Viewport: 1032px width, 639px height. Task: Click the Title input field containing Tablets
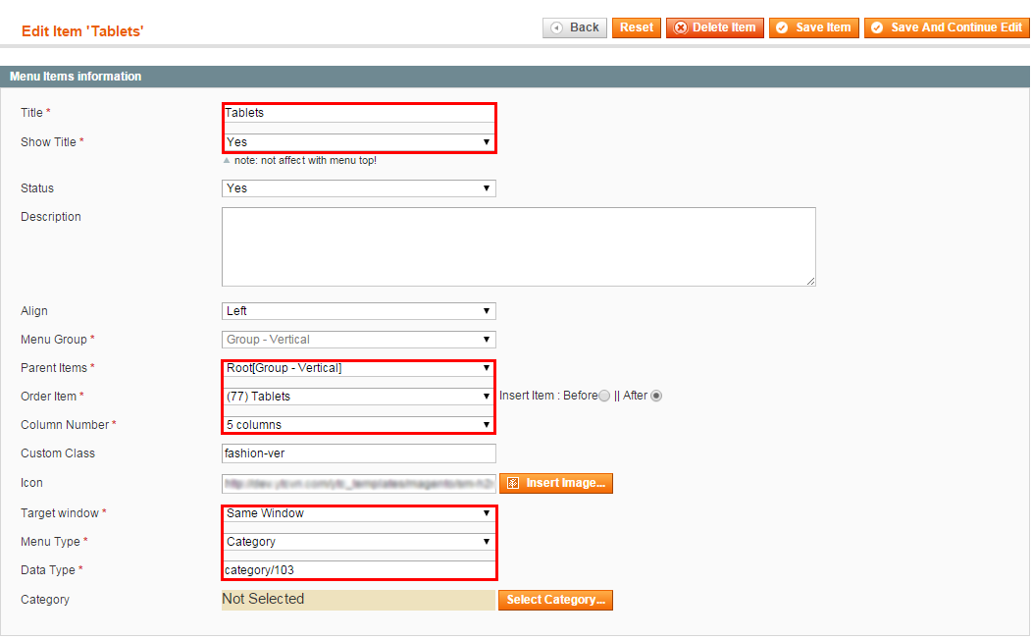point(359,113)
